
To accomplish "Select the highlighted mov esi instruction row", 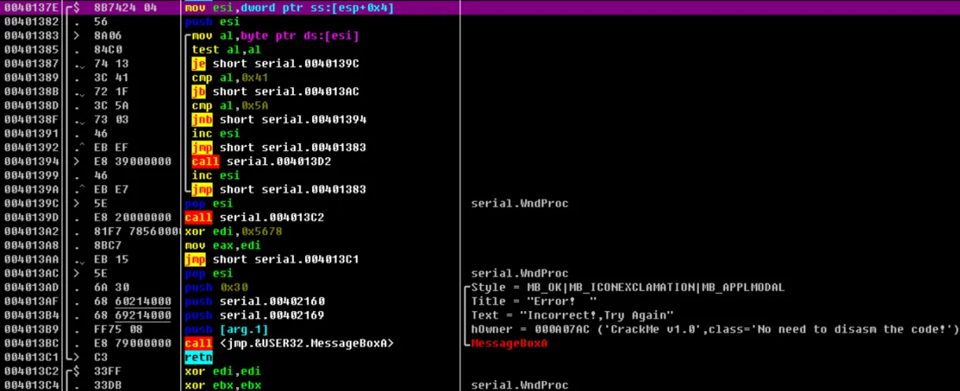I will (289, 8).
